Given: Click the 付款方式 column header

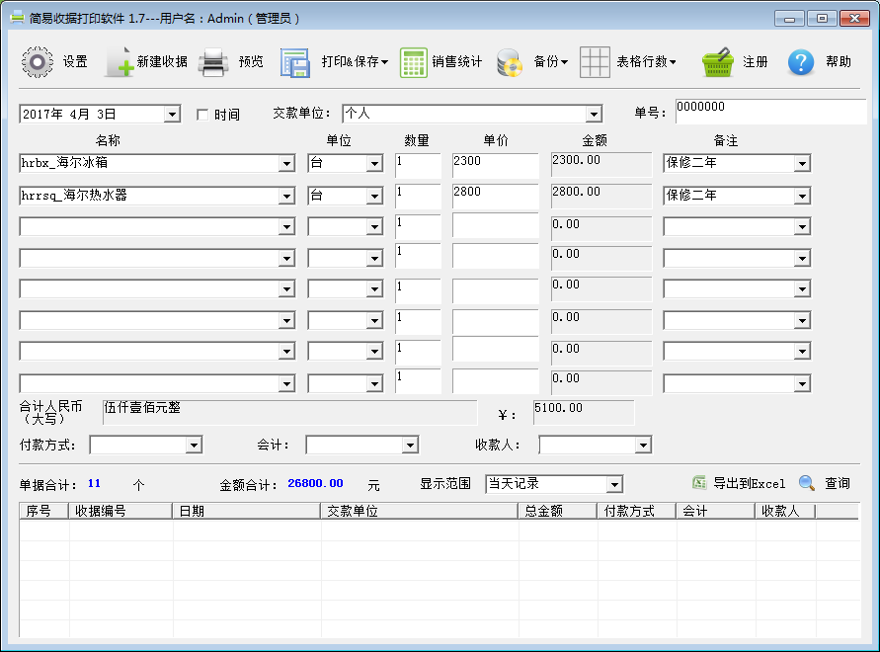Looking at the screenshot, I should 637,511.
